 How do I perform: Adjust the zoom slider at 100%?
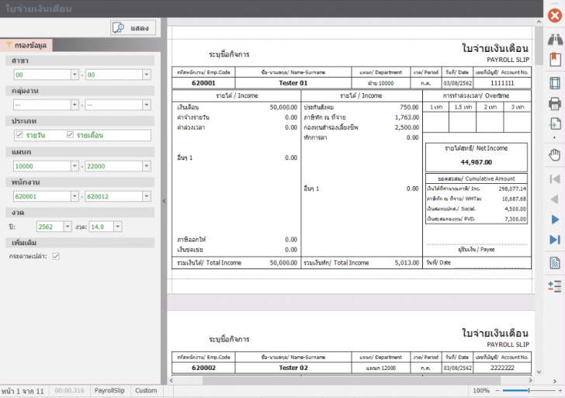coord(528,390)
